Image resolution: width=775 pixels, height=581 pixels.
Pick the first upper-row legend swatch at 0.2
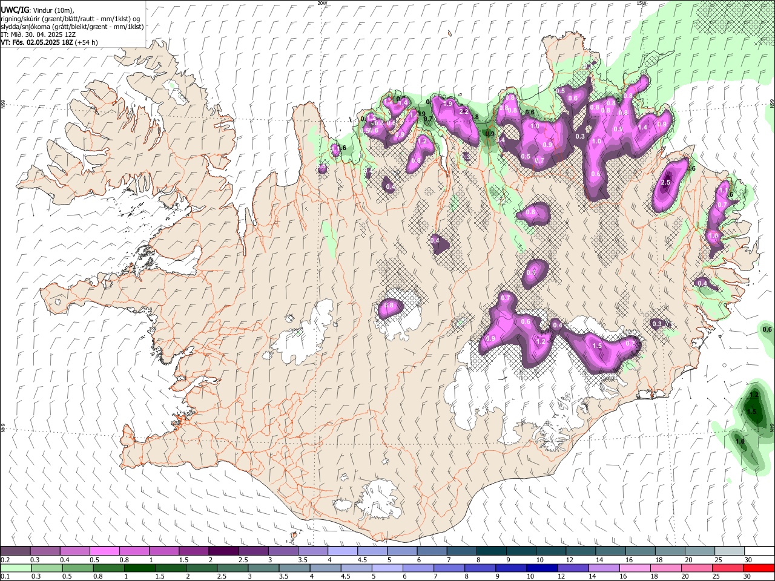tap(16, 551)
